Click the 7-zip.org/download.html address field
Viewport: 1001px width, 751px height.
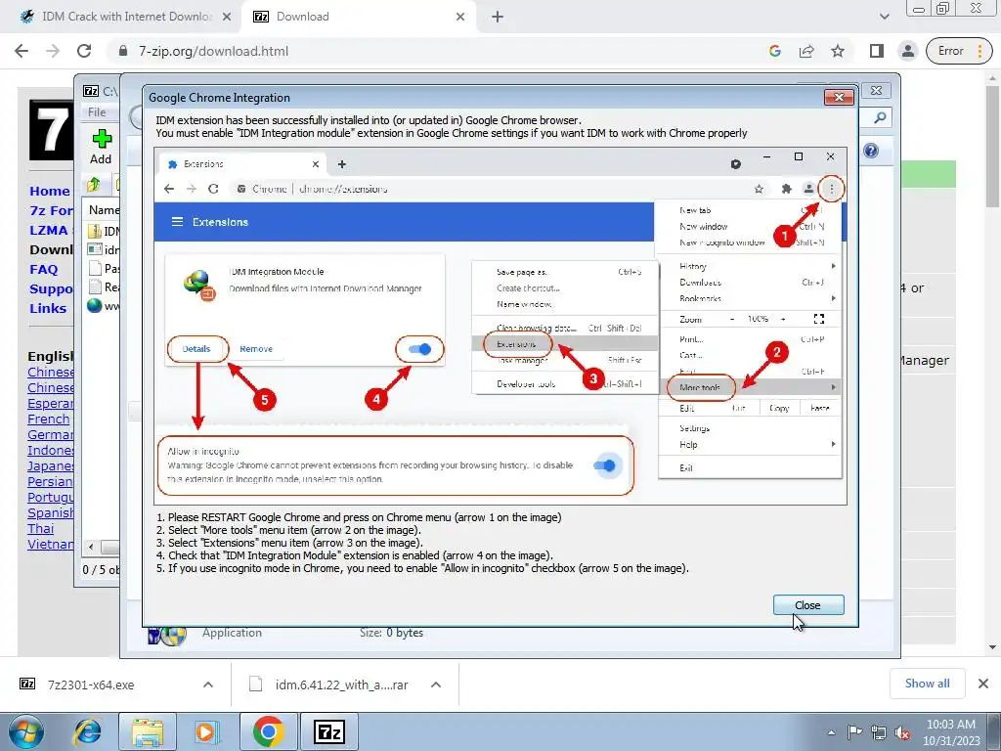(x=213, y=51)
